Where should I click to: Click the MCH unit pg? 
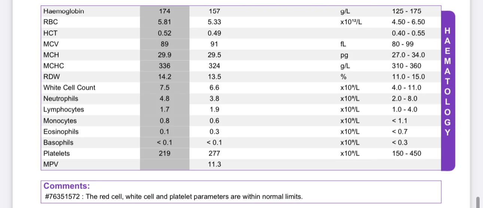[344, 55]
